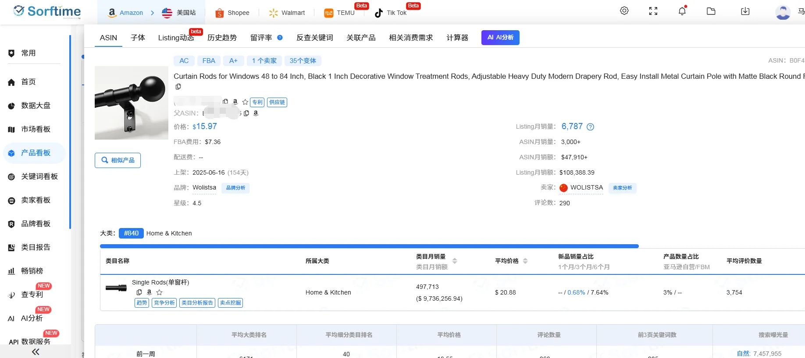Expand Amazon platform chevron
805x358 pixels.
(x=152, y=13)
